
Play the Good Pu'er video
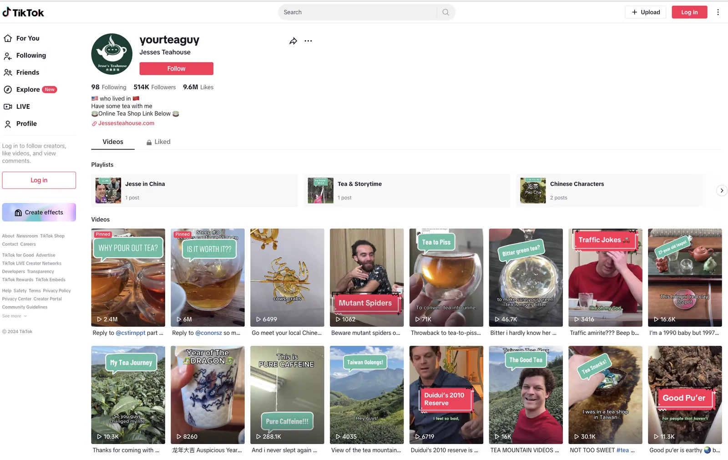point(685,395)
